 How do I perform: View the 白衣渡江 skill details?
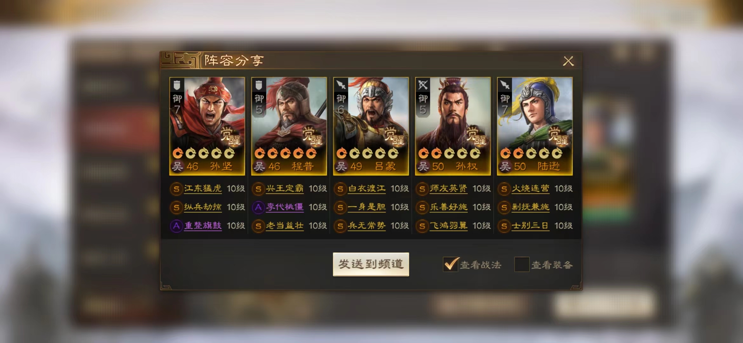(367, 189)
